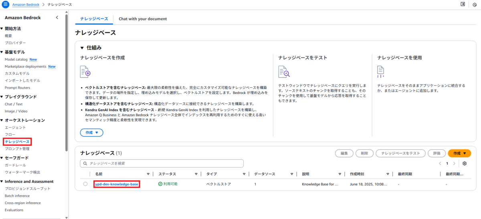
Task: Open Image / Video playground
Action: 16,111
